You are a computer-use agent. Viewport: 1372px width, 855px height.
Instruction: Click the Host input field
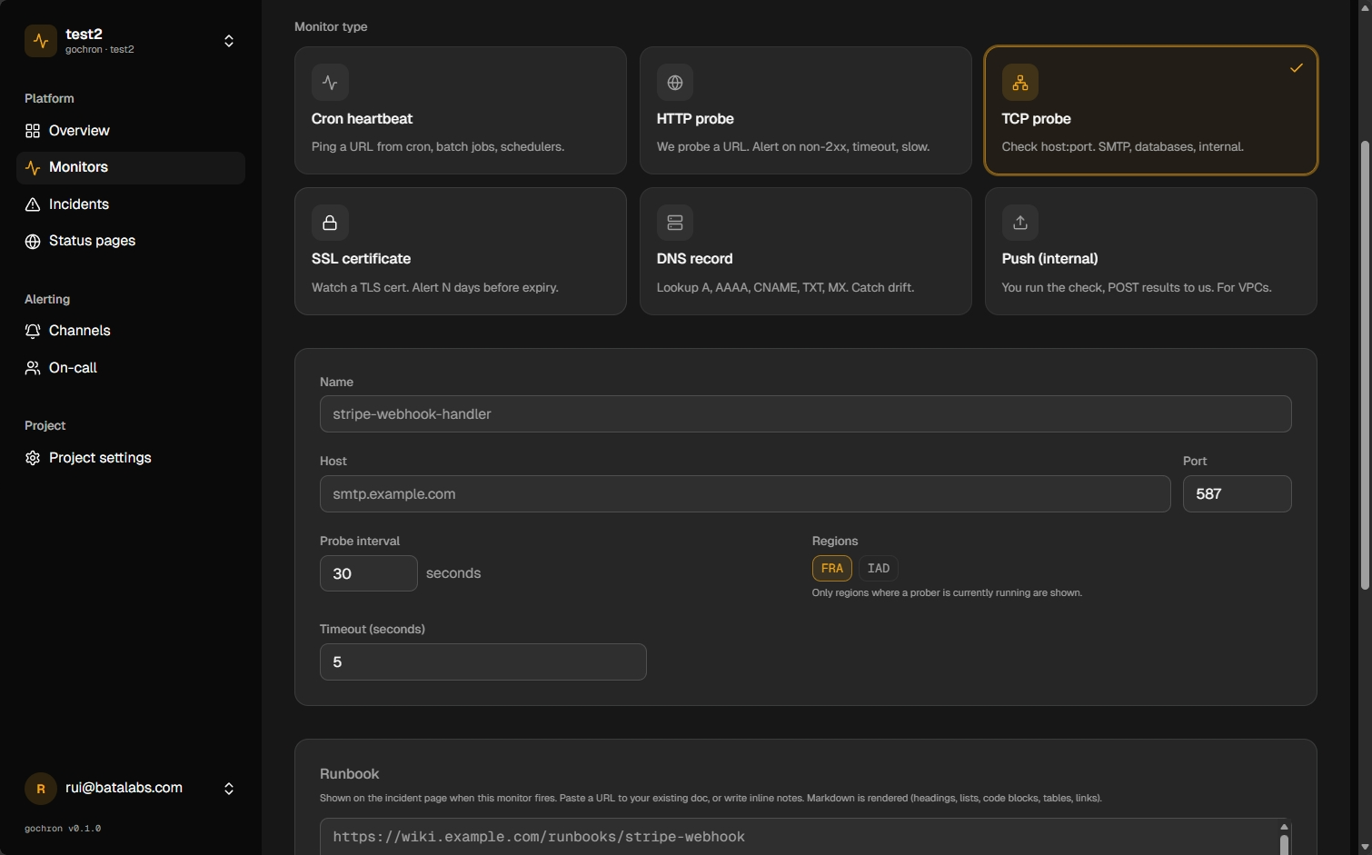pos(745,494)
